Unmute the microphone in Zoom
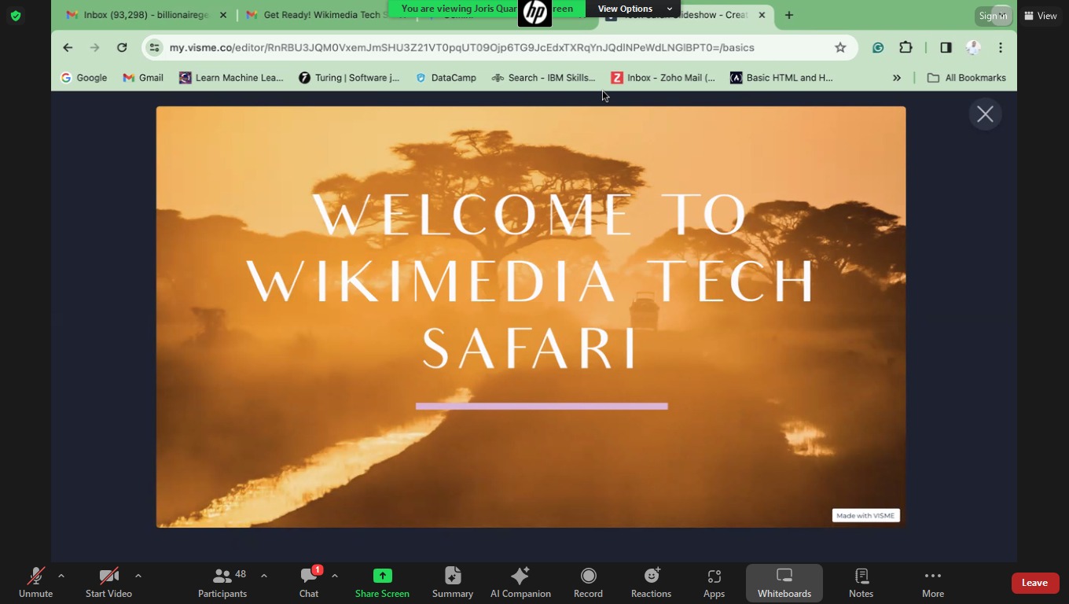Viewport: 1069px width, 604px height. (x=35, y=583)
